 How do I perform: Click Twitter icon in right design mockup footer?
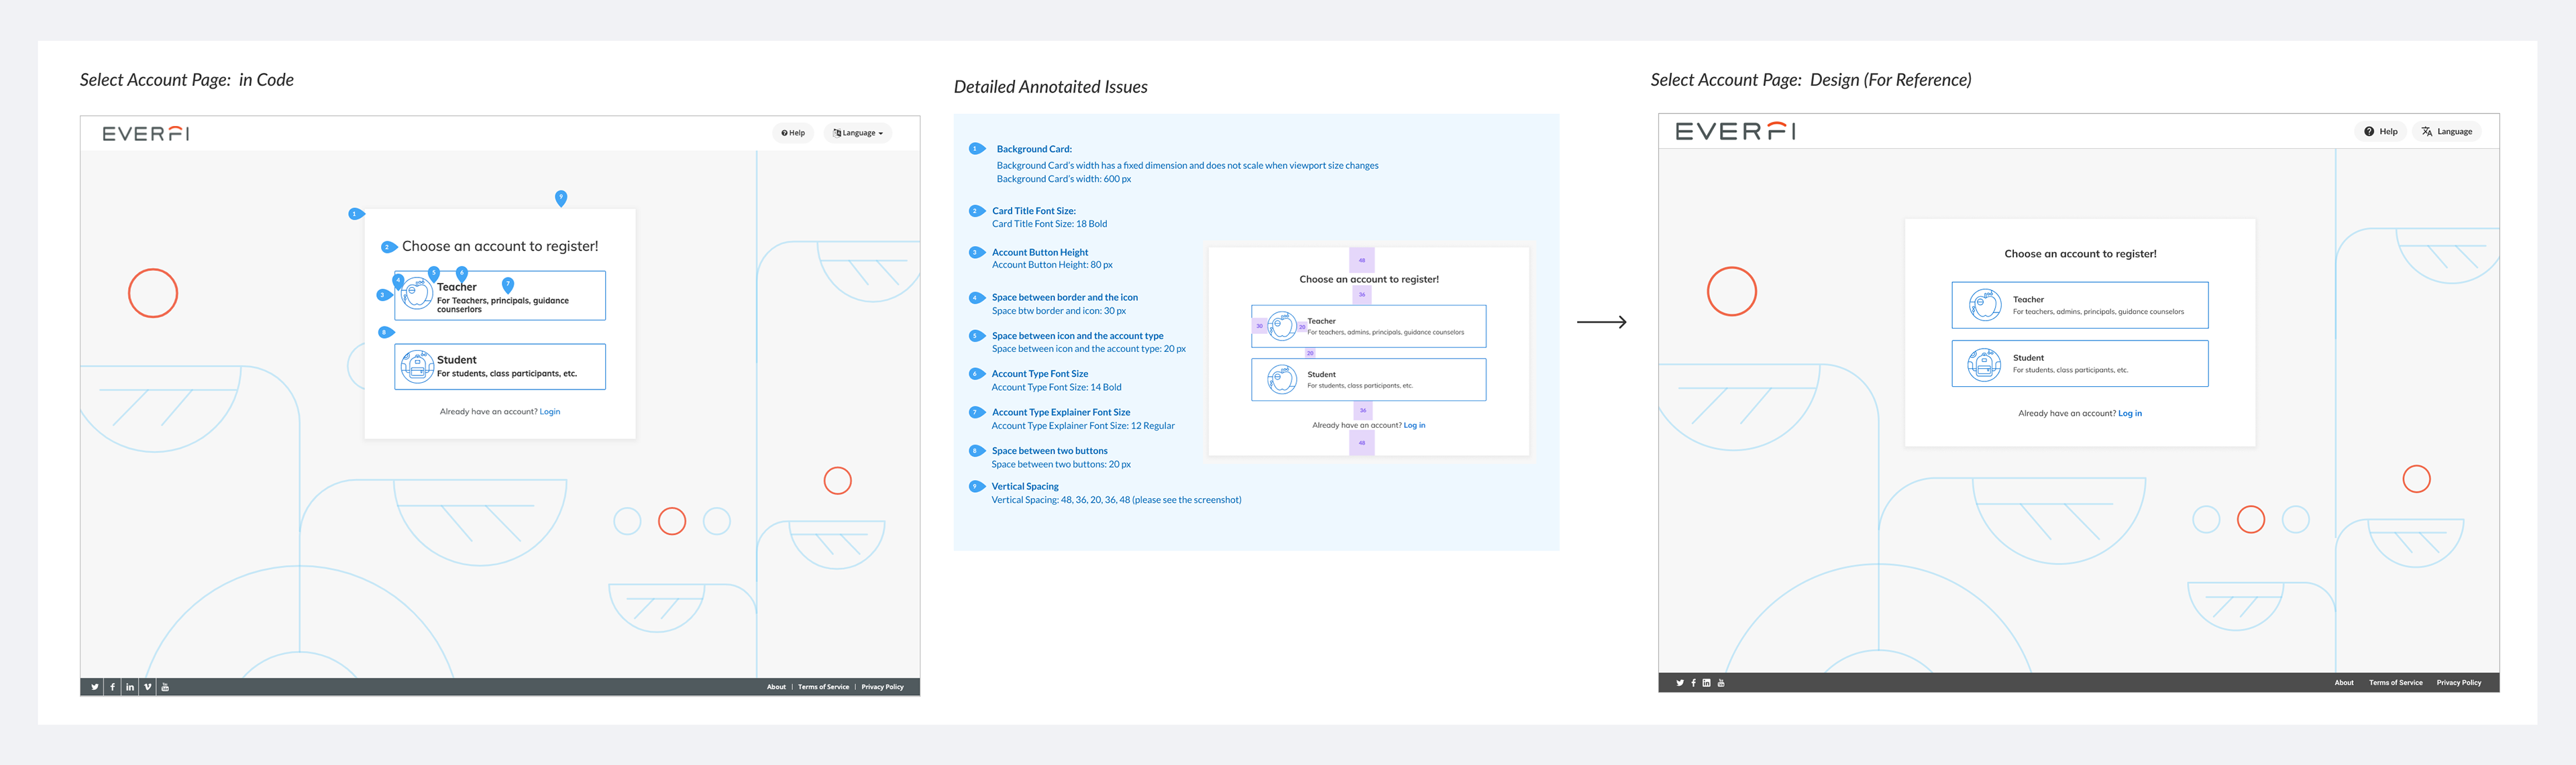[1679, 683]
